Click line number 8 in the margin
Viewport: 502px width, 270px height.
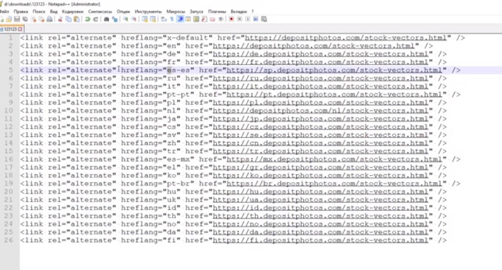[x=11, y=94]
